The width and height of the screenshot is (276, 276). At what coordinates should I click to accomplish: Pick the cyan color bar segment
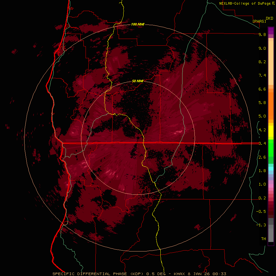271,169
